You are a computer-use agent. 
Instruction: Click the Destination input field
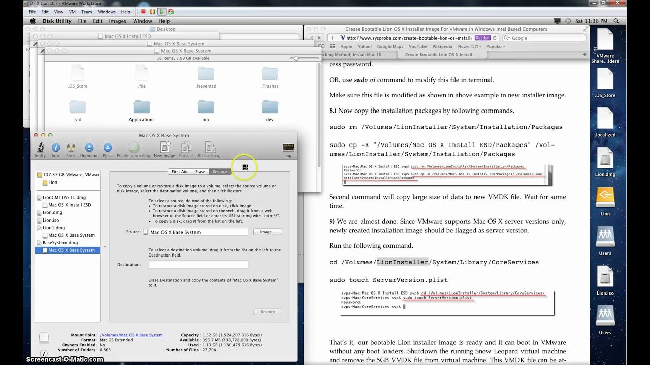199,265
